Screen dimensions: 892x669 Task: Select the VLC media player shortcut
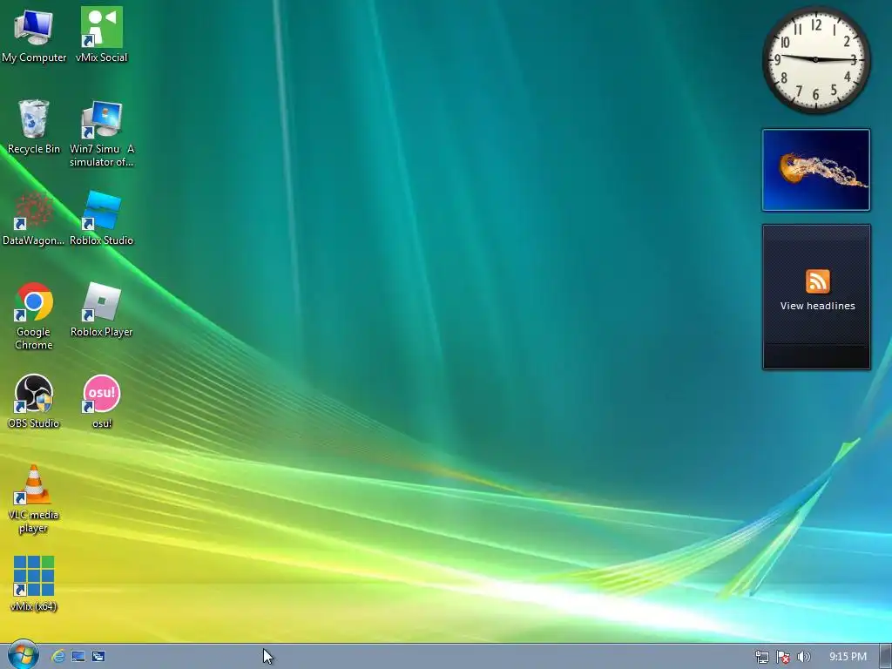[x=34, y=499]
